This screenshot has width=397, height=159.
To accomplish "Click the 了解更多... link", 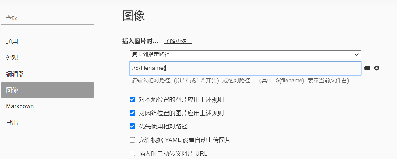I will click(x=178, y=42).
